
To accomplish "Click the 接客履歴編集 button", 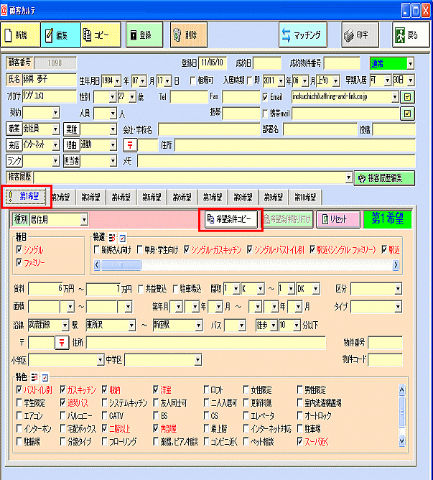I will (x=384, y=178).
